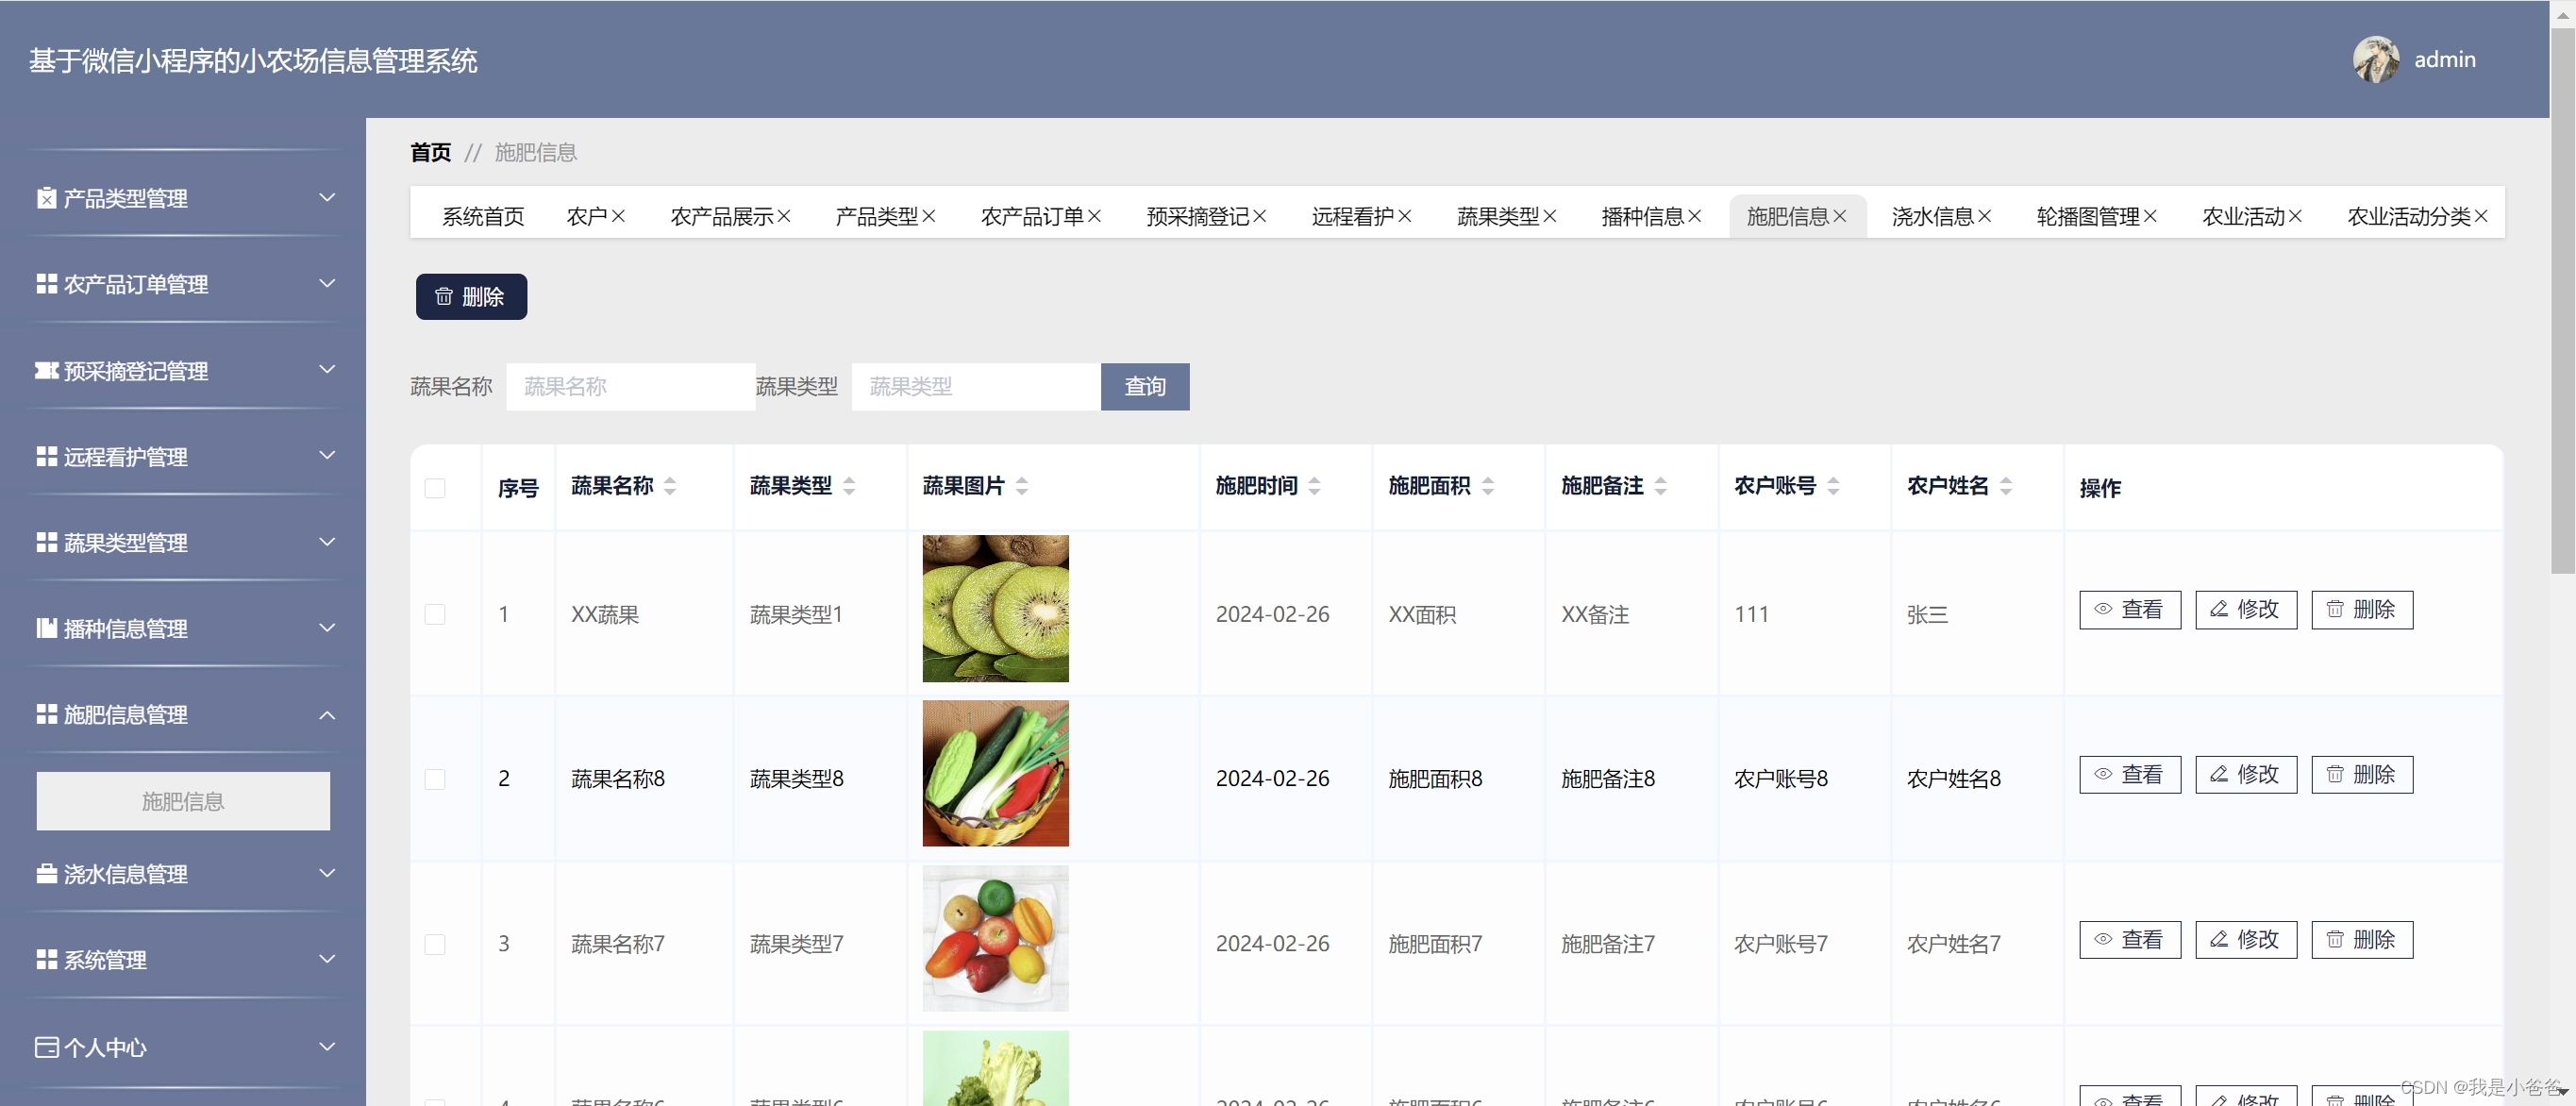Open the 系统首页 tab
2576x1106 pixels.
(483, 216)
